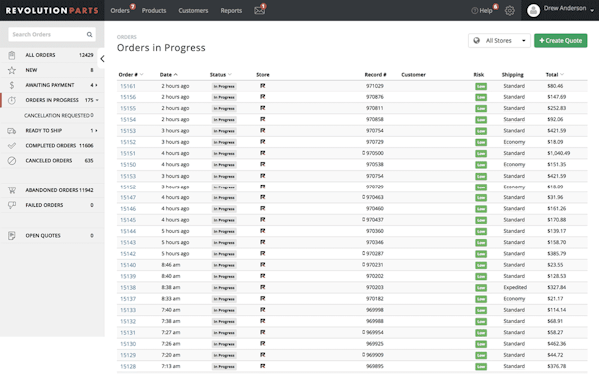Click the total $376.78
This screenshot has height=374, width=599.
point(557,366)
